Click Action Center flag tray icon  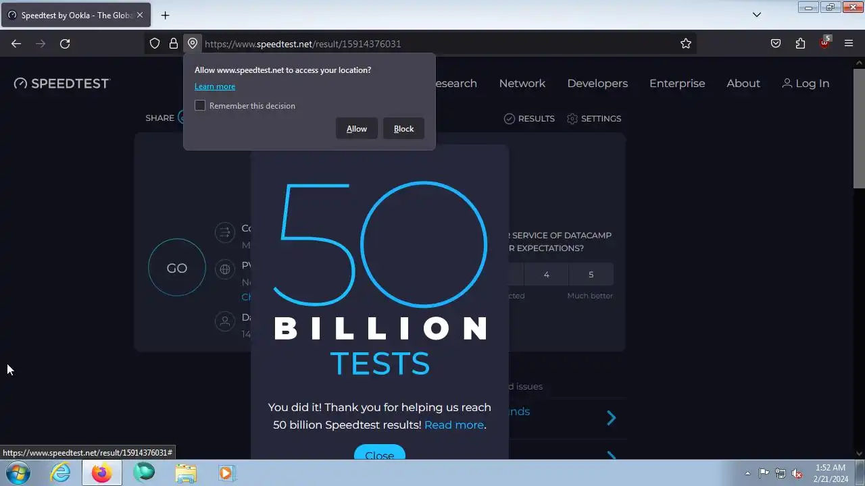(764, 473)
